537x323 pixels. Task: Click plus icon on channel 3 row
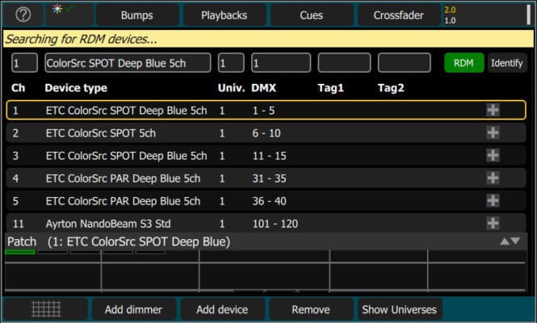pos(493,156)
